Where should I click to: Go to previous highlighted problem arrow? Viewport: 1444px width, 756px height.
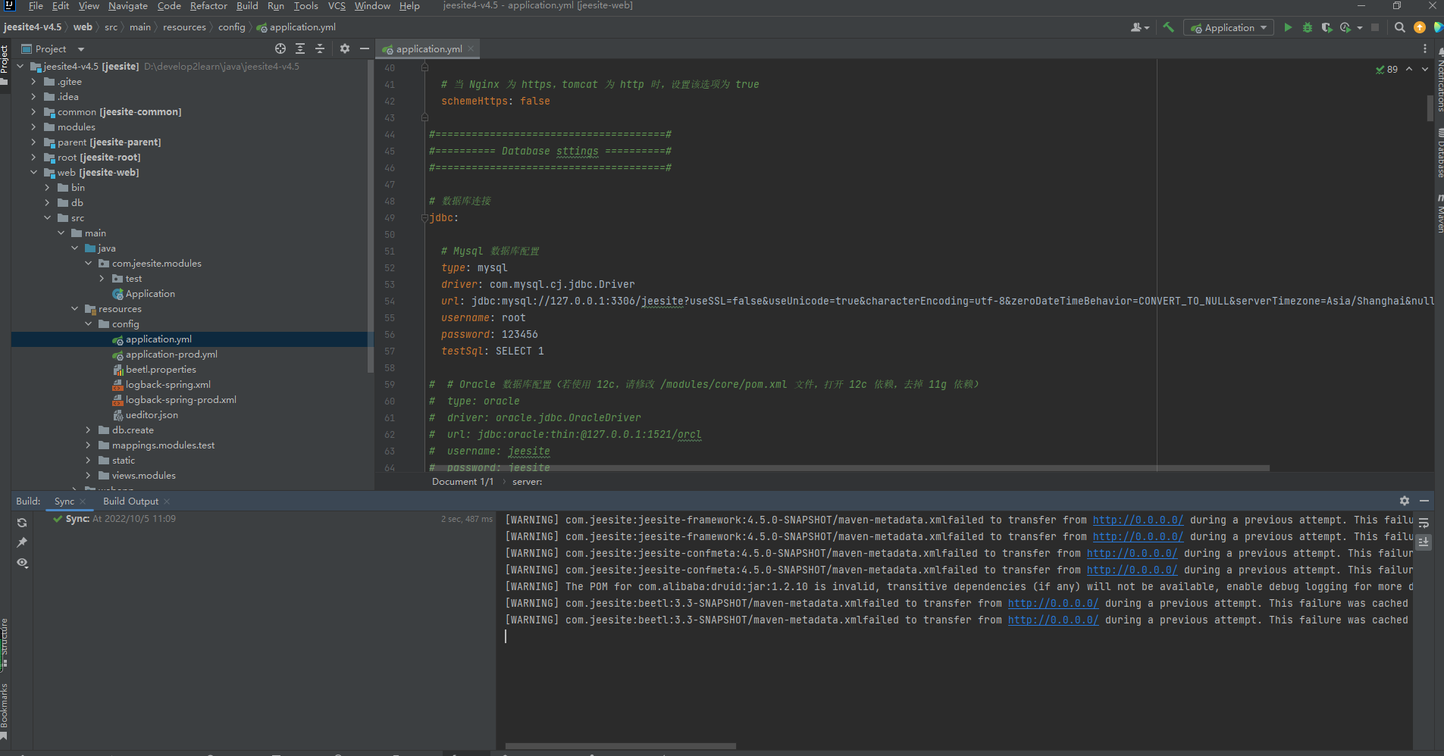(x=1409, y=69)
